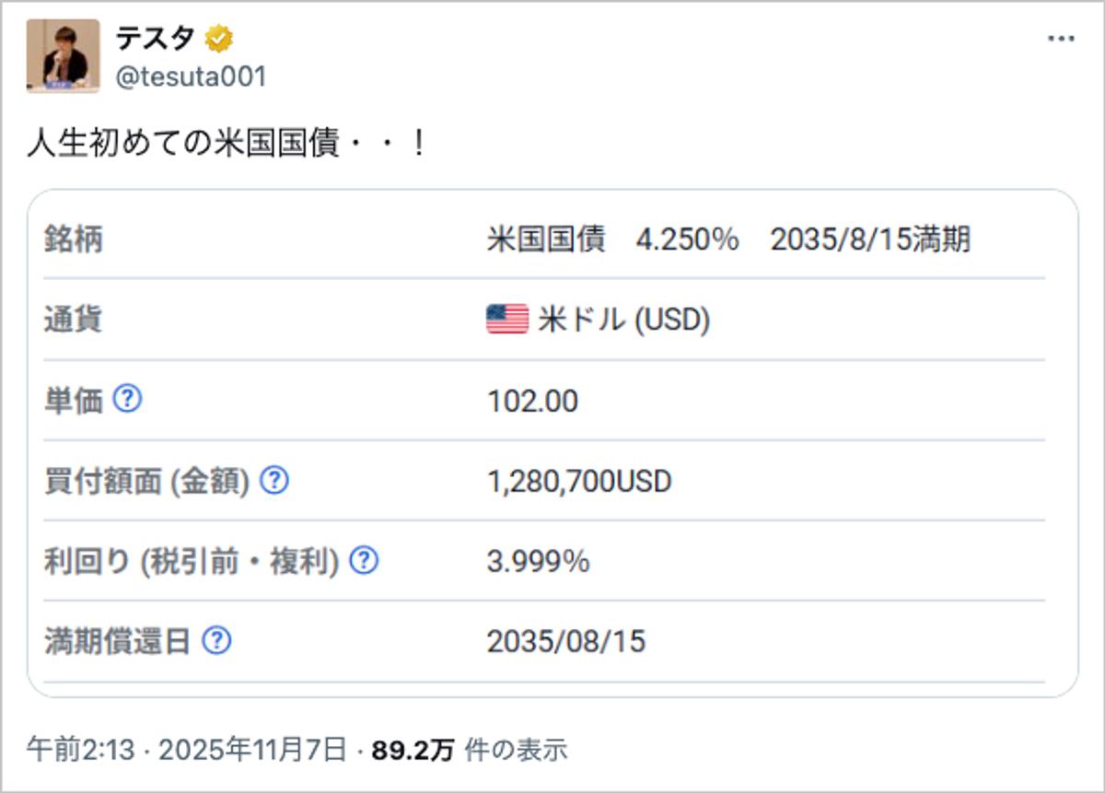Click the gold verified badge next to テスタ

click(x=217, y=38)
